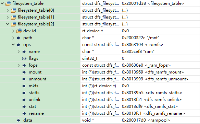Collapse filesystem_table[2] entry
The height and width of the screenshot is (124, 200).
point(8,24)
